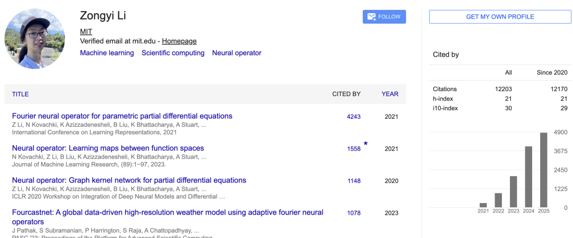Screen dimensions: 573x238
Task: Open the Graph kernel network paper
Action: point(129,180)
